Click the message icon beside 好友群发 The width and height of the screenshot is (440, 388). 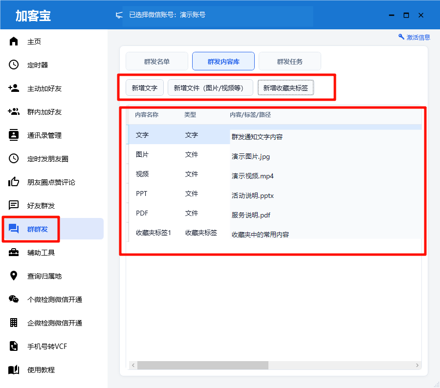tap(14, 205)
